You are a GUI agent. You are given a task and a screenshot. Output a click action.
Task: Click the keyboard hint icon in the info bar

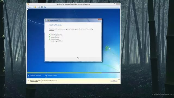tap(28, 81)
